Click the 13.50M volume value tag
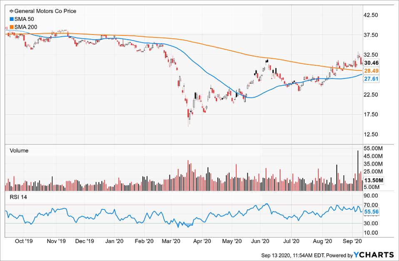The width and height of the screenshot is (399, 261). click(373, 180)
